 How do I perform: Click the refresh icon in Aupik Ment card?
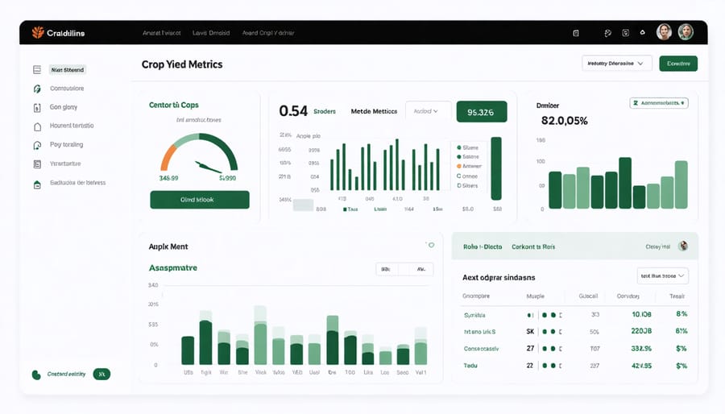[x=431, y=245]
